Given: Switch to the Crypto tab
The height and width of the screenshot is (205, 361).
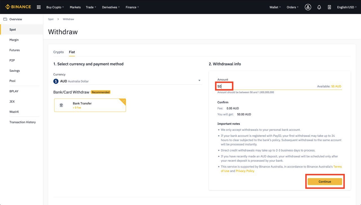Looking at the screenshot, I should coord(59,52).
